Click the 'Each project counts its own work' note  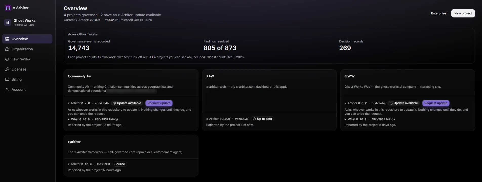[x=156, y=57]
